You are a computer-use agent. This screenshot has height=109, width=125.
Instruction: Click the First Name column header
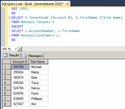39,62
